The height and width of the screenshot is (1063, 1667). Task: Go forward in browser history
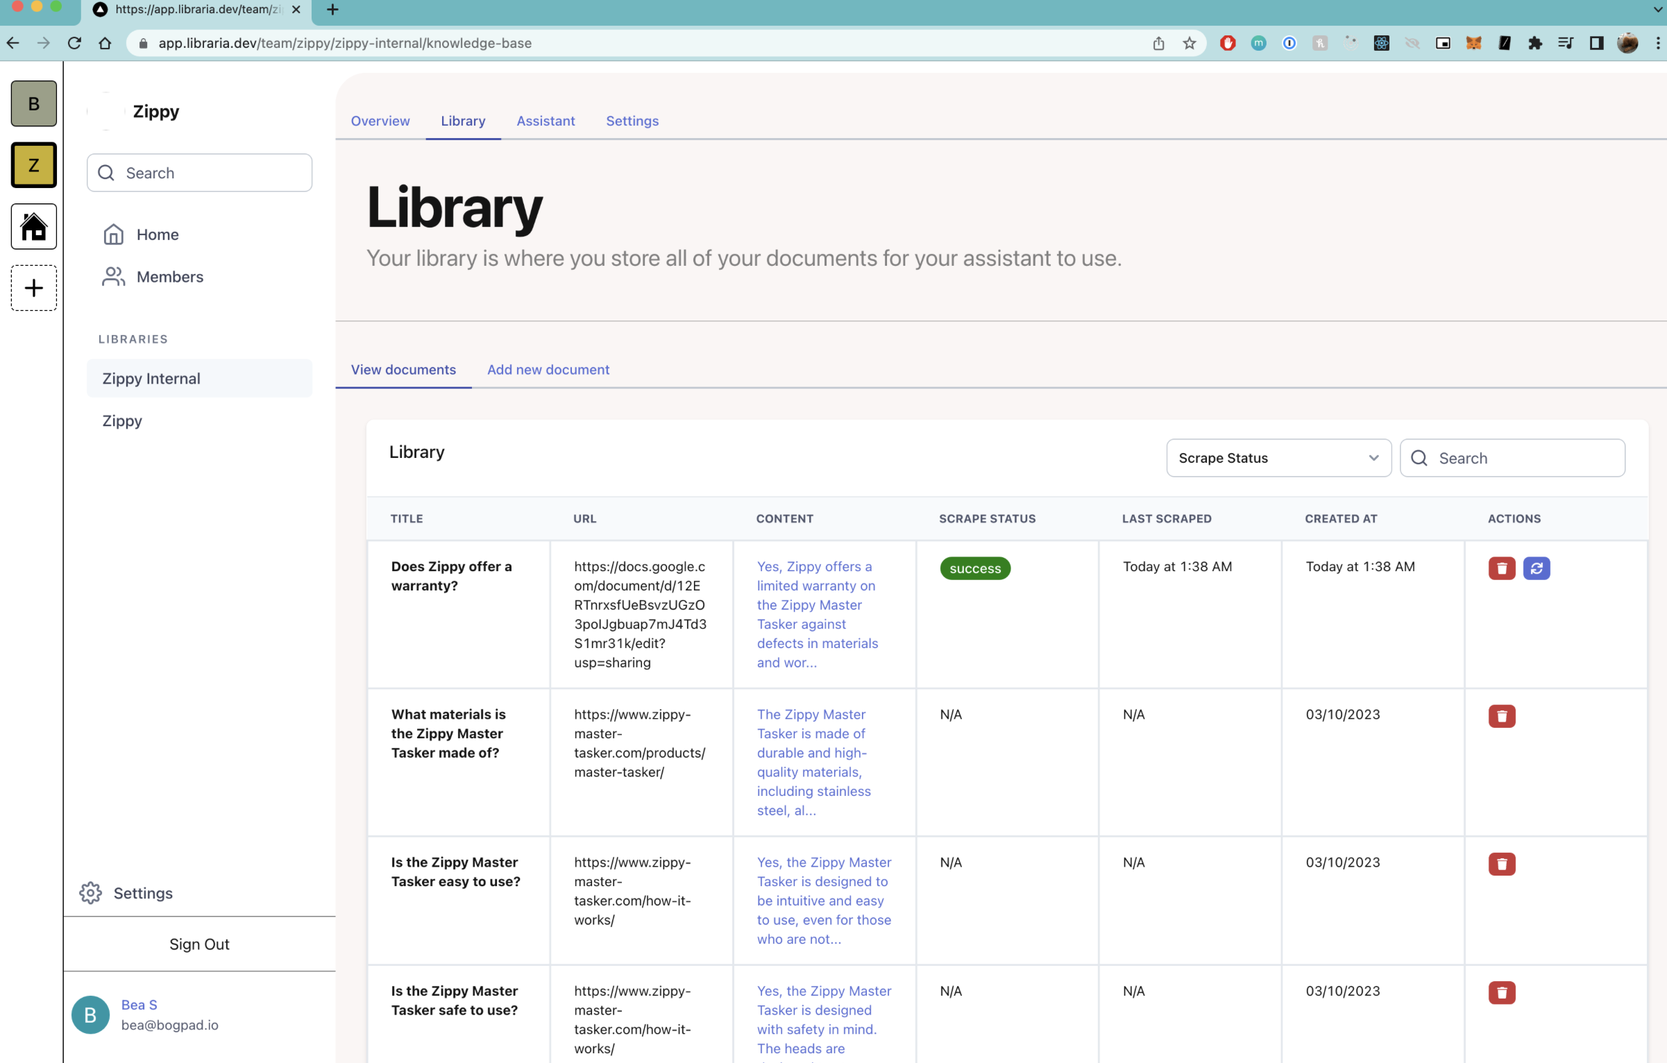(44, 43)
